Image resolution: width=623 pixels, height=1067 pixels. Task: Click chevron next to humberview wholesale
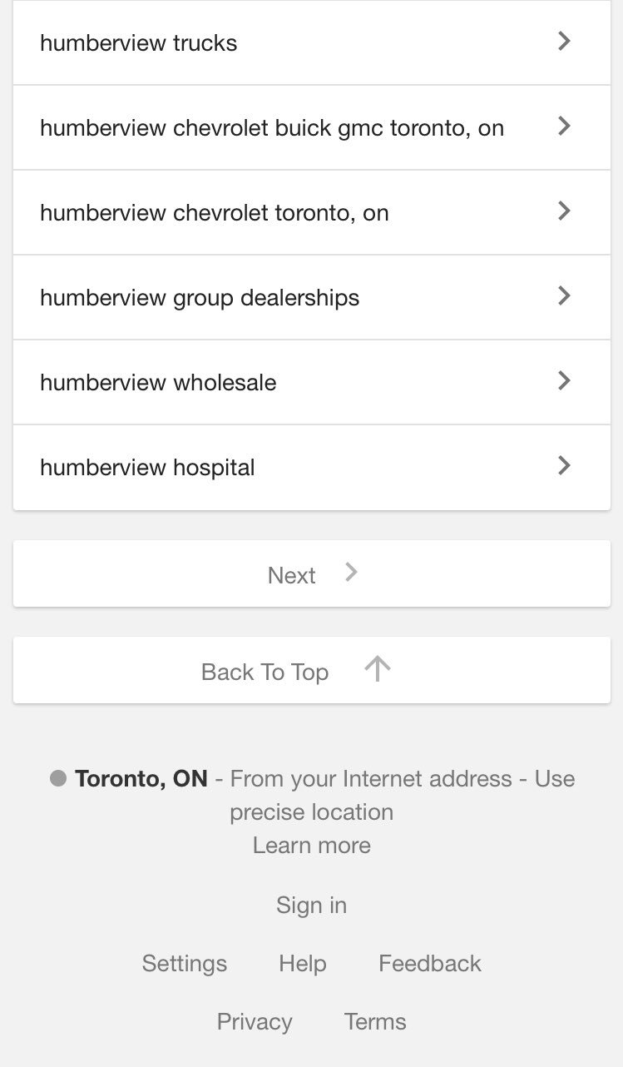point(564,381)
